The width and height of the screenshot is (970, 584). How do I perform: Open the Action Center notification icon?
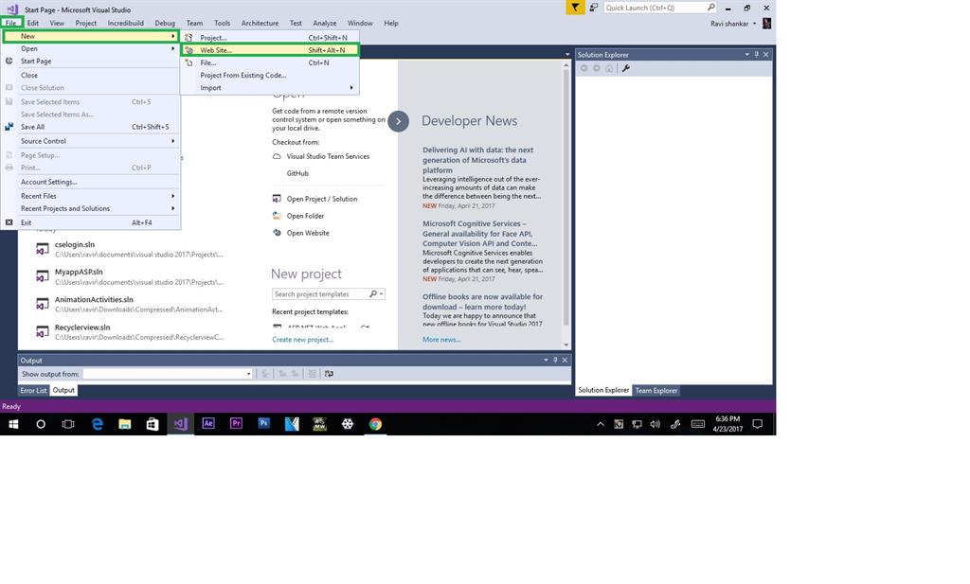click(757, 424)
